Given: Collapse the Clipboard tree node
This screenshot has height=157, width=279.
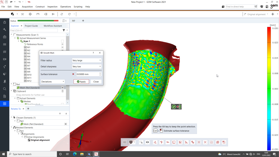Looking at the screenshot, I should click(x=11, y=91).
